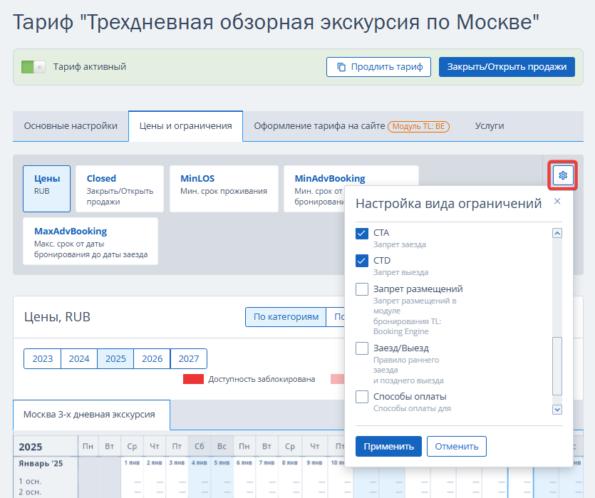Click Закрыть/Открыть продажи blue button
Image resolution: width=595 pixels, height=498 pixels.
tap(507, 67)
